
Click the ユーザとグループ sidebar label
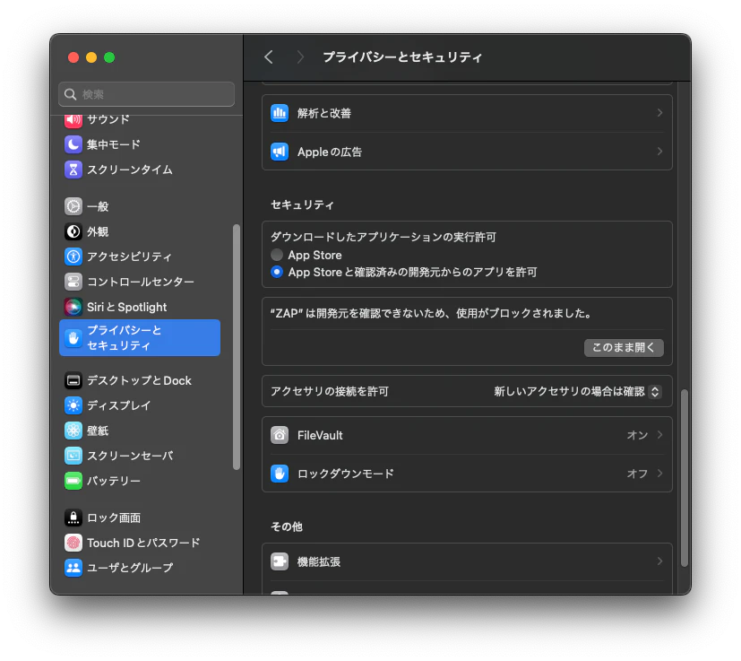(130, 568)
